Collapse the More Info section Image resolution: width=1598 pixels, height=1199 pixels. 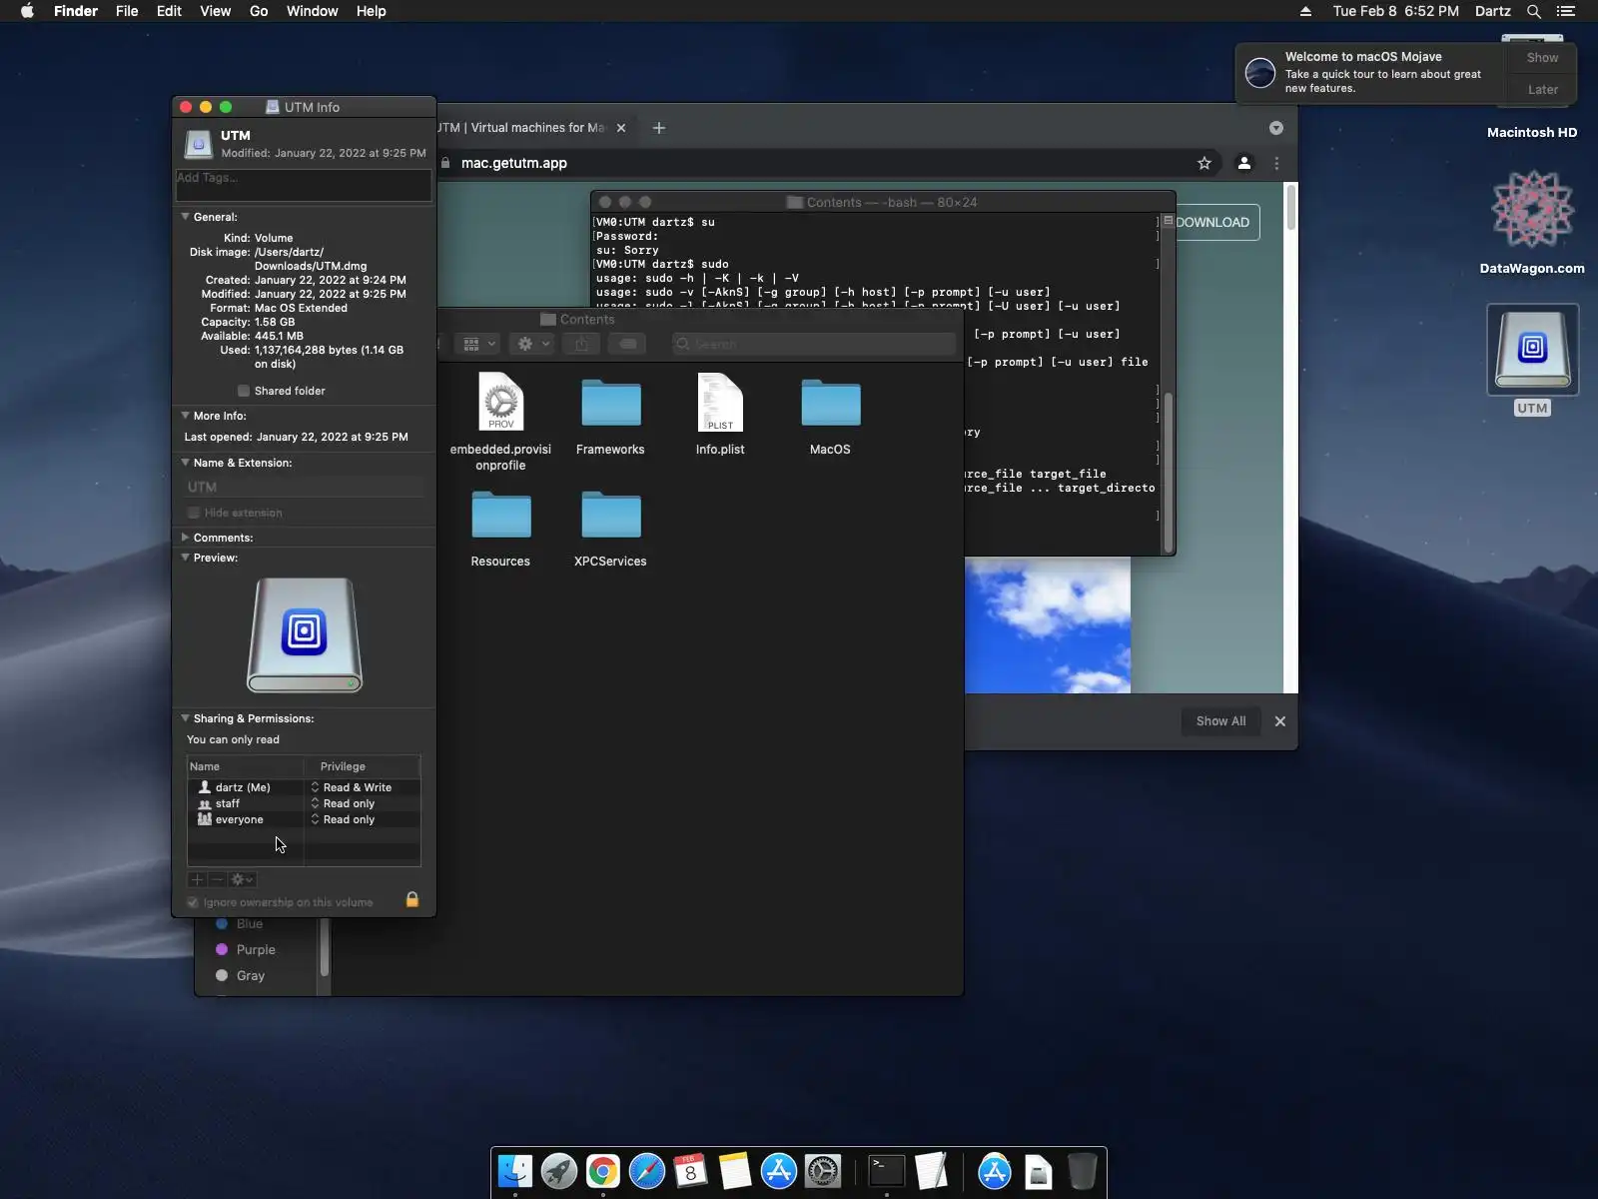coord(185,415)
